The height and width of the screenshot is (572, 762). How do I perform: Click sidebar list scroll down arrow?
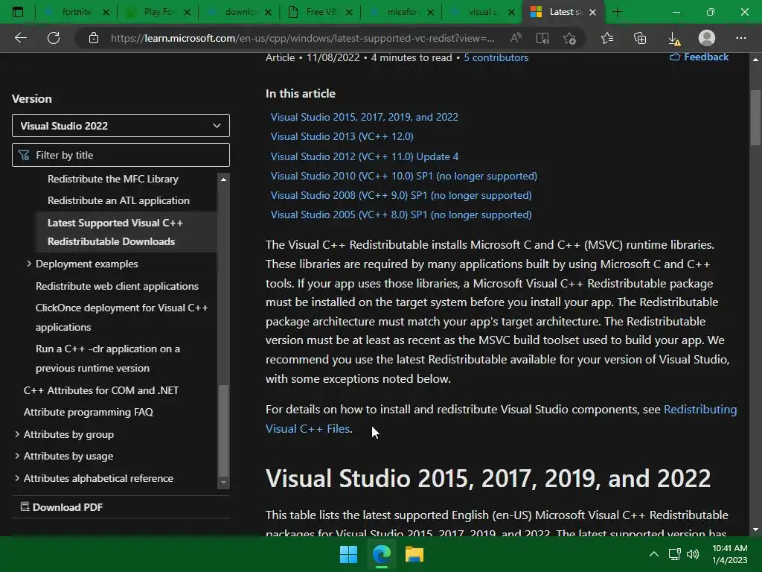223,483
